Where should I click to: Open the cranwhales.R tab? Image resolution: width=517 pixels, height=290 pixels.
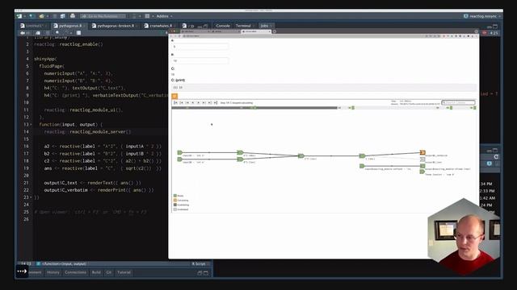[x=160, y=26]
